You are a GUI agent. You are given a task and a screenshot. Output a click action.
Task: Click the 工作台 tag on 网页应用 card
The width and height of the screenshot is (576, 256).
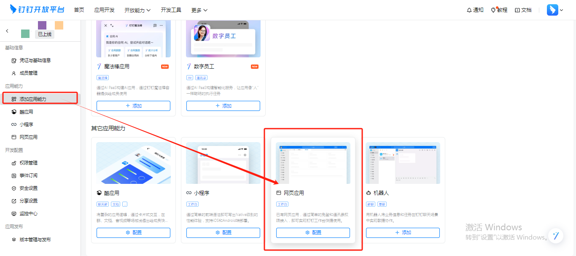click(x=283, y=204)
